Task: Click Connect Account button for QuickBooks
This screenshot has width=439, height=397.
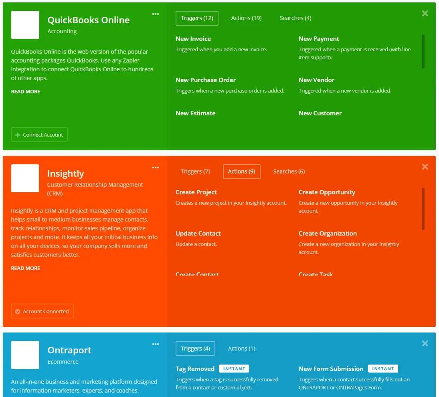Action: [39, 135]
